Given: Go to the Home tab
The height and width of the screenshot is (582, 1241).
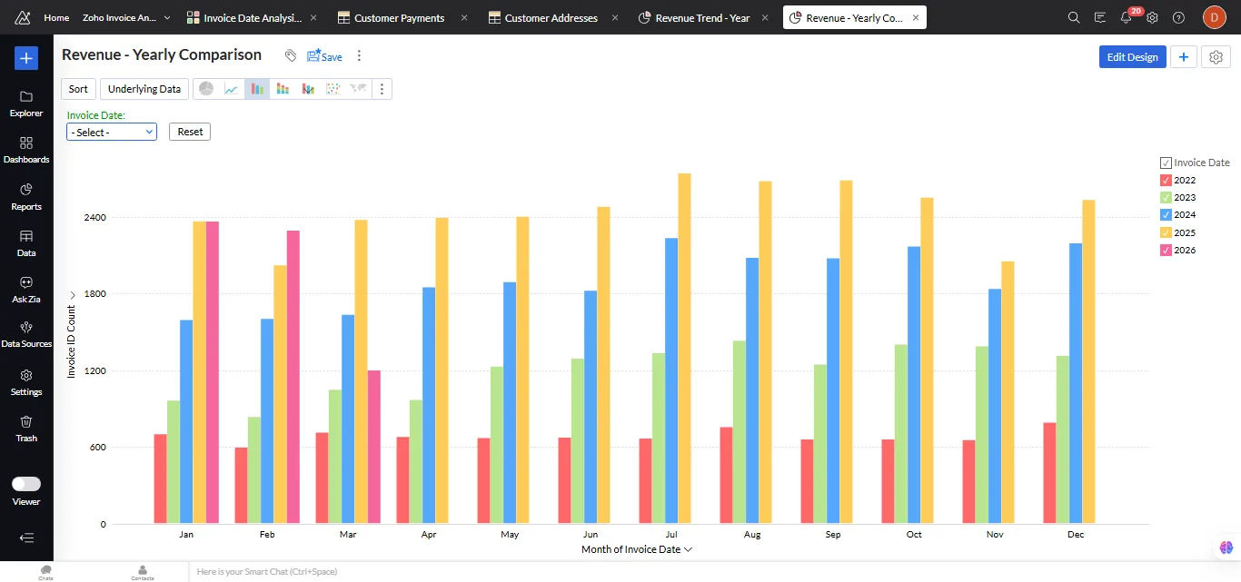Looking at the screenshot, I should tap(56, 17).
